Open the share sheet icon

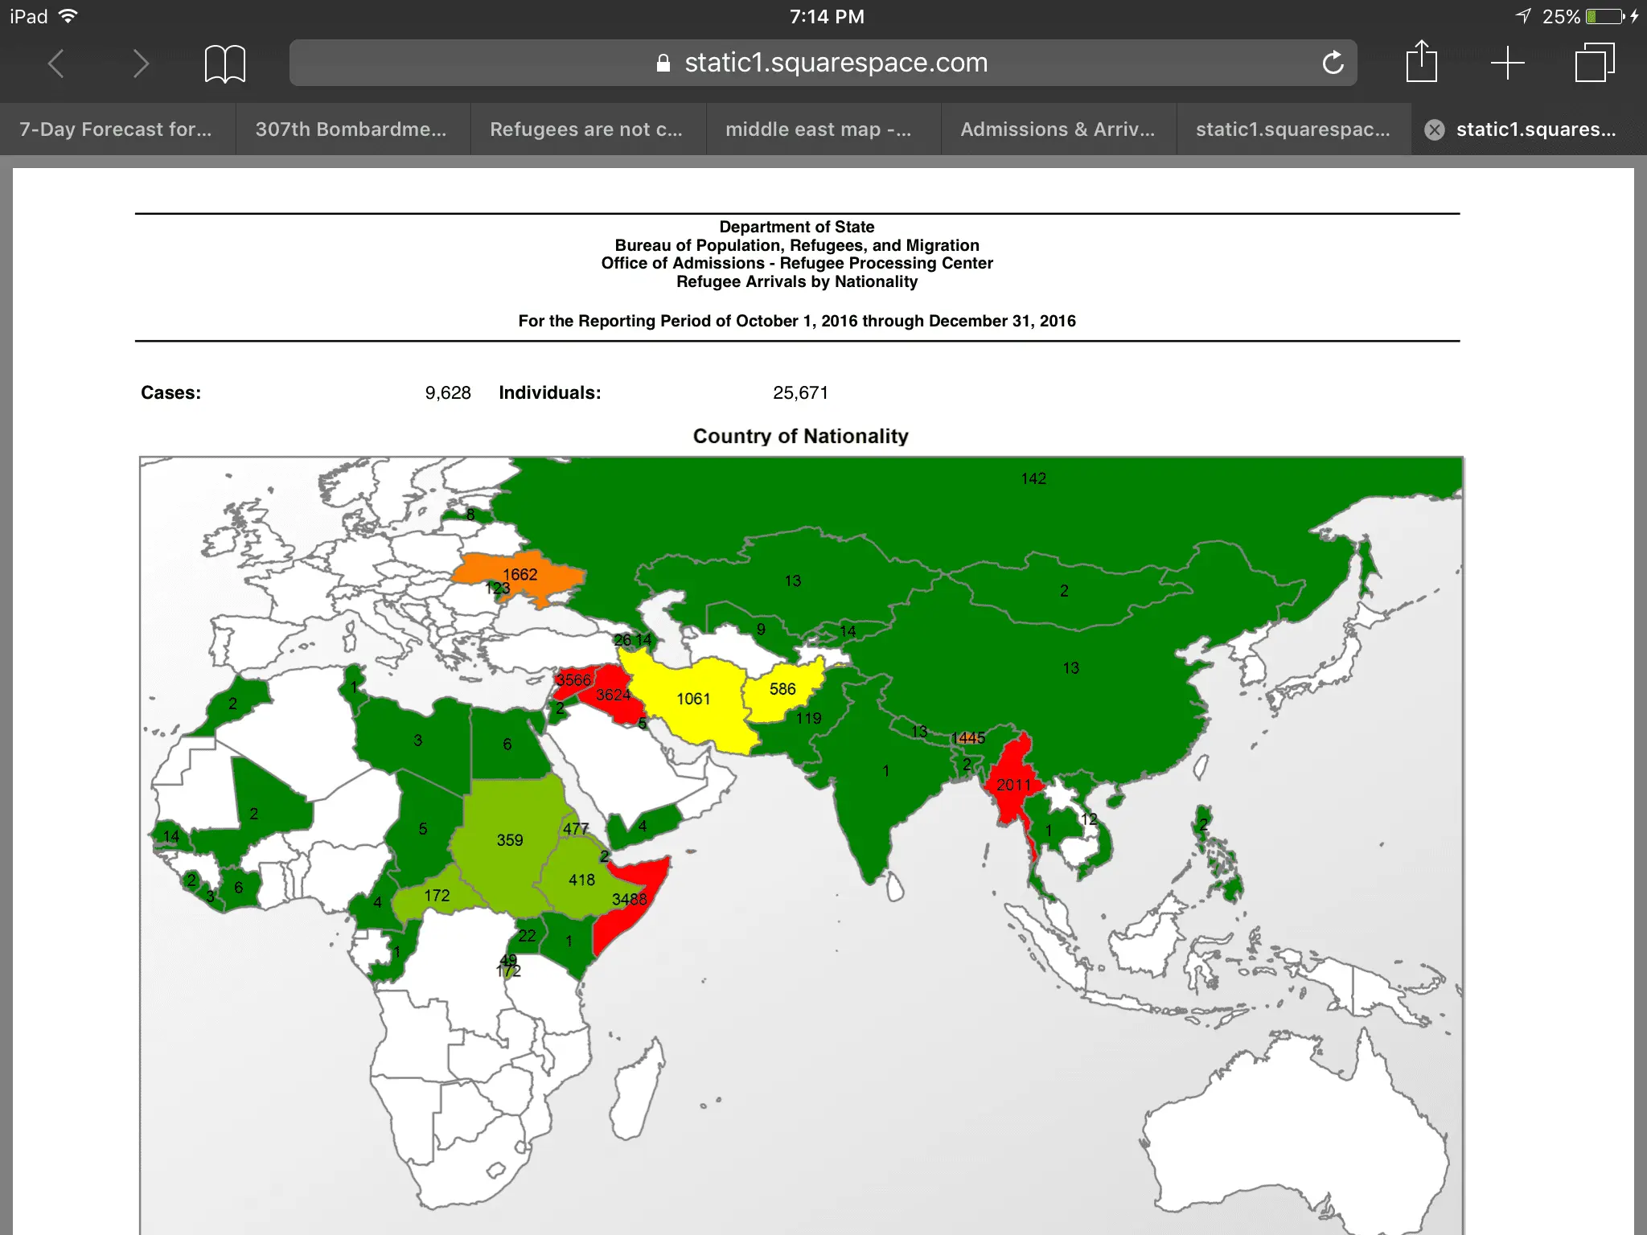point(1421,62)
